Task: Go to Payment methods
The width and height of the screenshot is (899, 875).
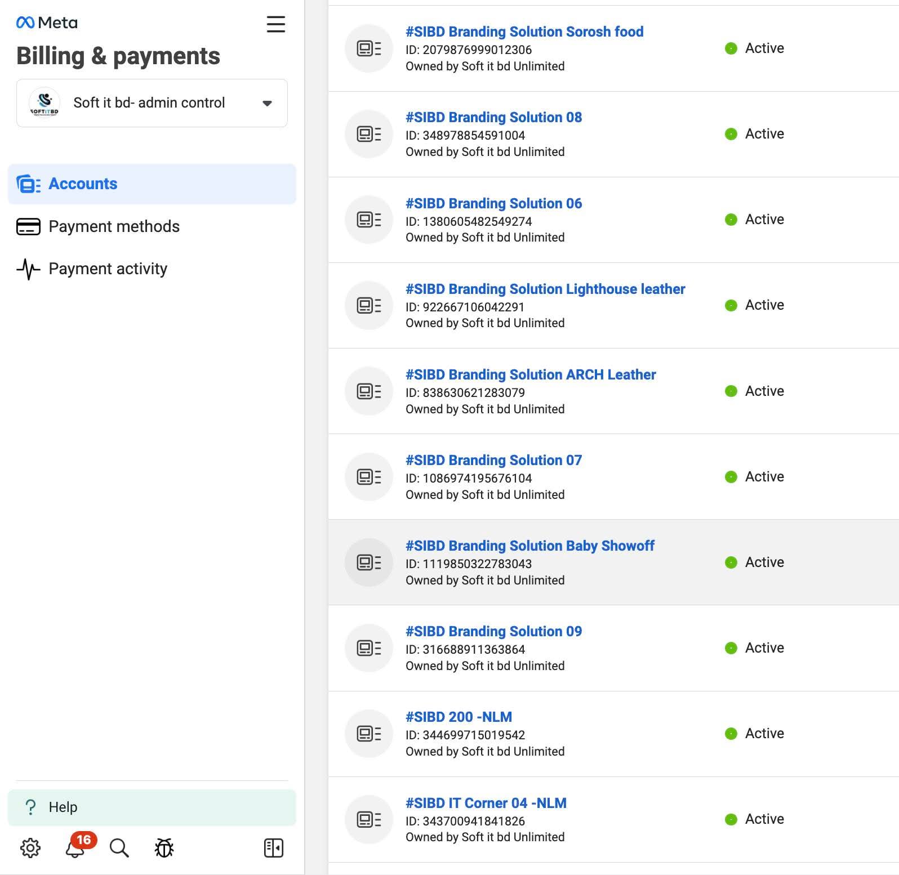Action: pyautogui.click(x=152, y=226)
